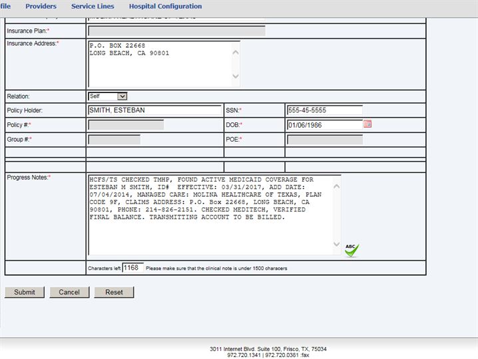Click Progress Notes scrollbar down arrow
This screenshot has width=478, height=359.
(x=336, y=245)
